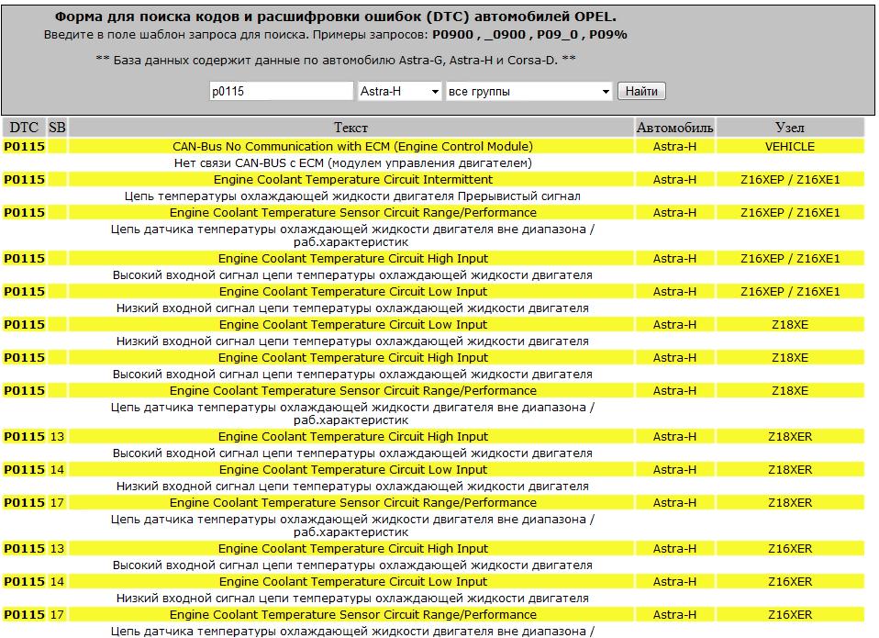Click the DTC column header
This screenshot has width=879, height=638.
24,128
